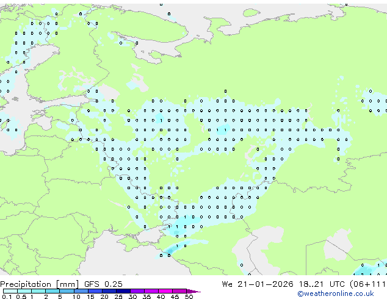Click the '10' legend scale label

click(76, 297)
